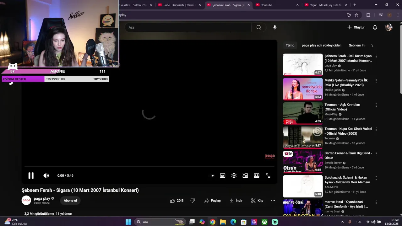Select the 'paga play adlı yükleyiciden' chip
The height and width of the screenshot is (226, 402).
pos(321,45)
